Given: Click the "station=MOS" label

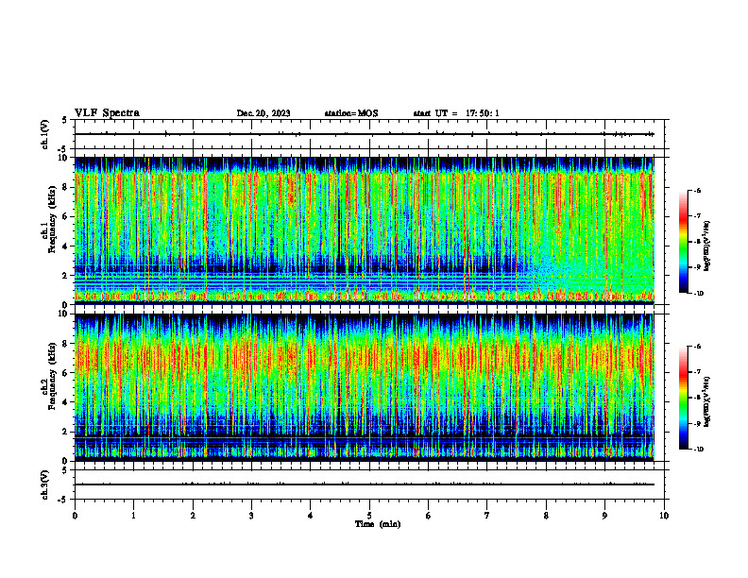Looking at the screenshot, I should tap(351, 113).
